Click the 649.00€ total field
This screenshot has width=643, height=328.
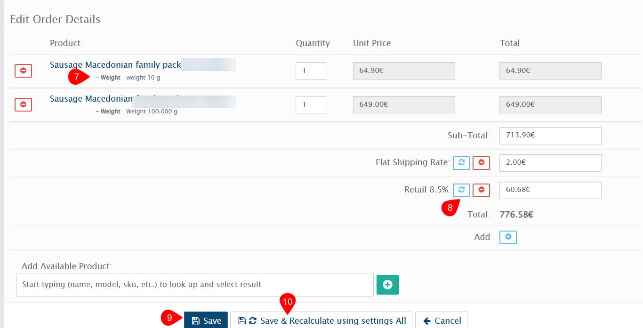click(x=550, y=104)
